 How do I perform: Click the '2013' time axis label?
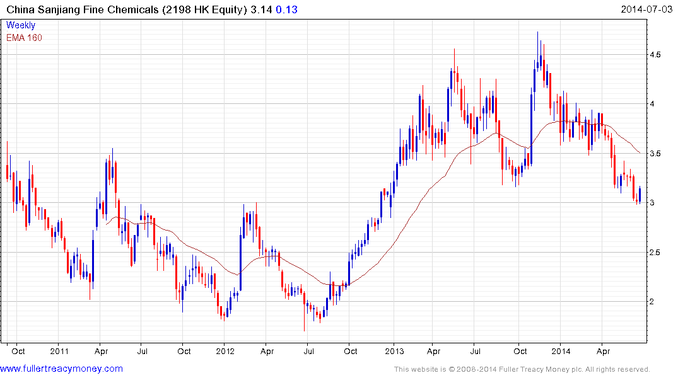pos(394,351)
